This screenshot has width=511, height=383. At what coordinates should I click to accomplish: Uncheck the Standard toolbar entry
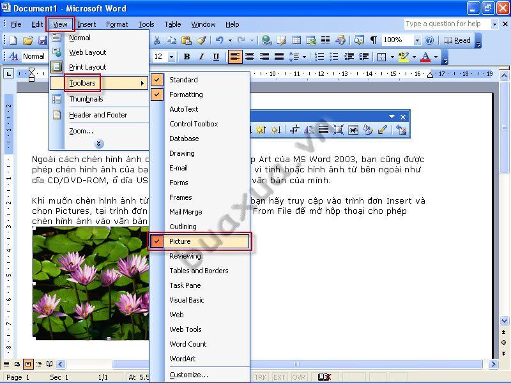coord(200,80)
